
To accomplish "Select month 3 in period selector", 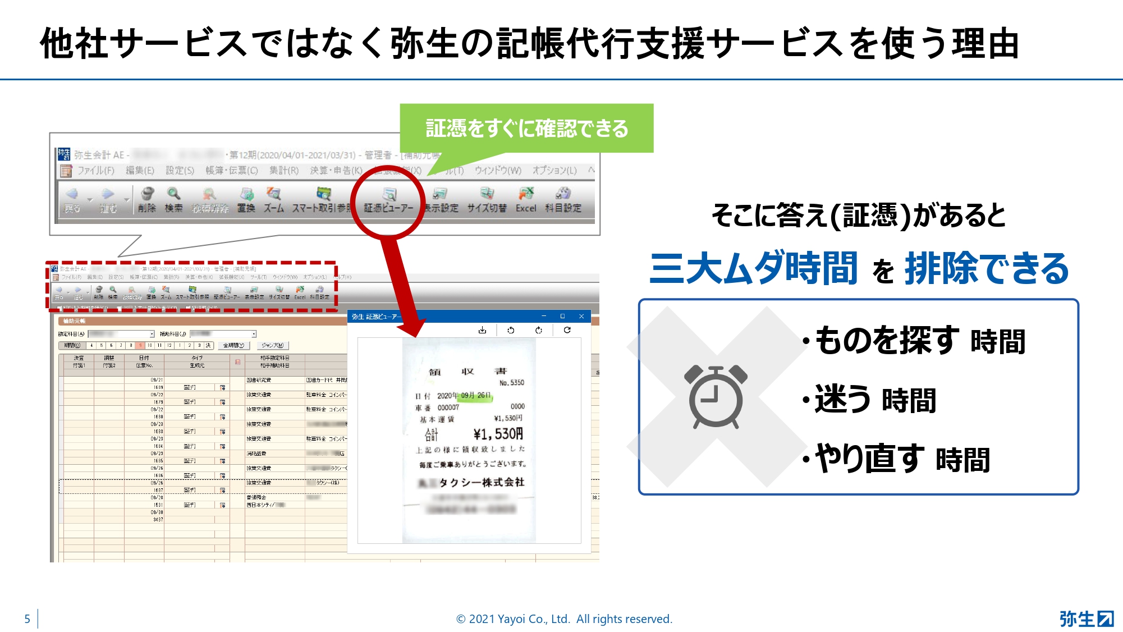I will pyautogui.click(x=199, y=346).
